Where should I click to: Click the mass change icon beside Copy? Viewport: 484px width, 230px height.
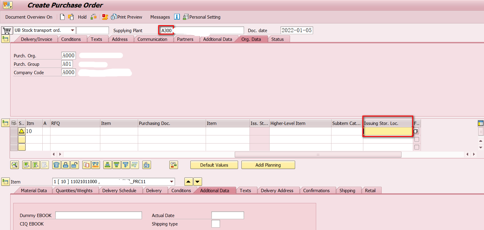point(95,165)
